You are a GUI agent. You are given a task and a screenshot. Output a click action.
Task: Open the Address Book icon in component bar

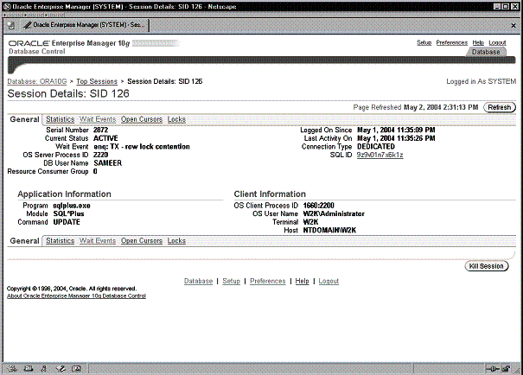(76, 369)
